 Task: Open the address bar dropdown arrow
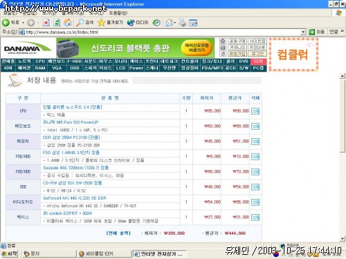click(303, 32)
